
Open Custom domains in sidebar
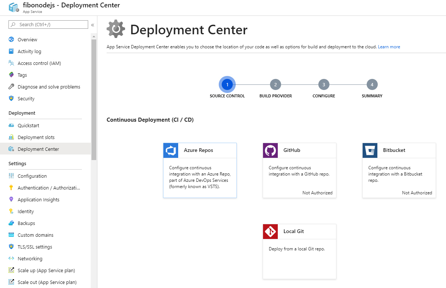point(35,235)
